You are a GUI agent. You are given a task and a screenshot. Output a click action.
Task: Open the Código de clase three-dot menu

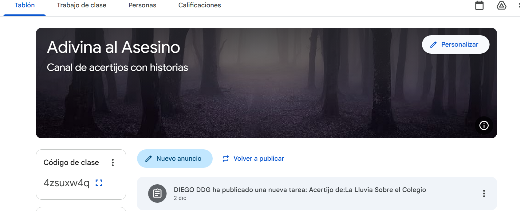point(113,163)
